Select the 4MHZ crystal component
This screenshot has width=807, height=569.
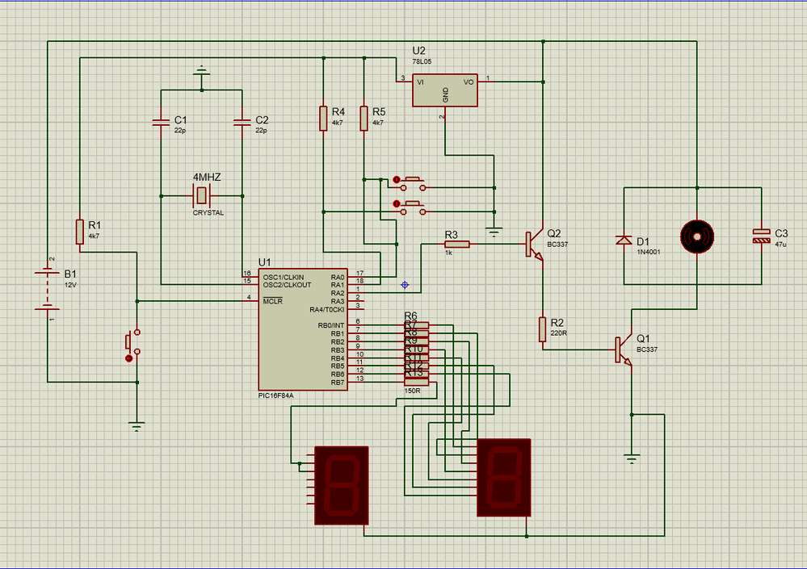(201, 195)
